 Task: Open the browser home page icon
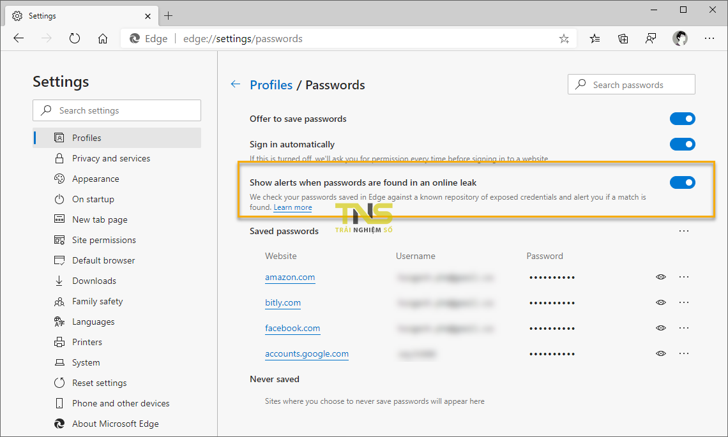103,38
